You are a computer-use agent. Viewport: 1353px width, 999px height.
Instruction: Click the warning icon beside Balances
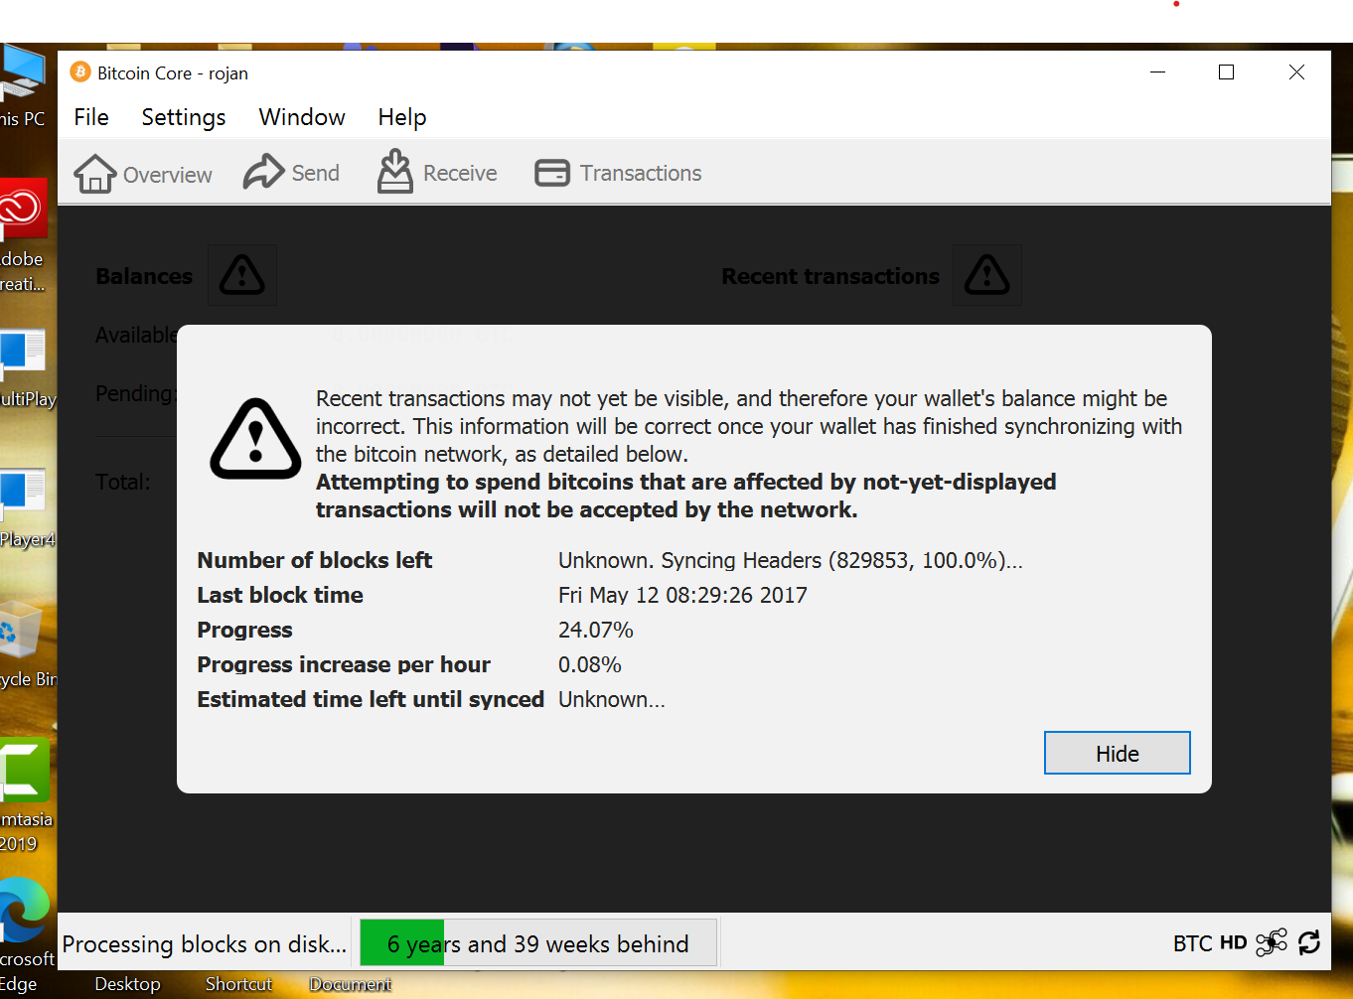tap(242, 275)
